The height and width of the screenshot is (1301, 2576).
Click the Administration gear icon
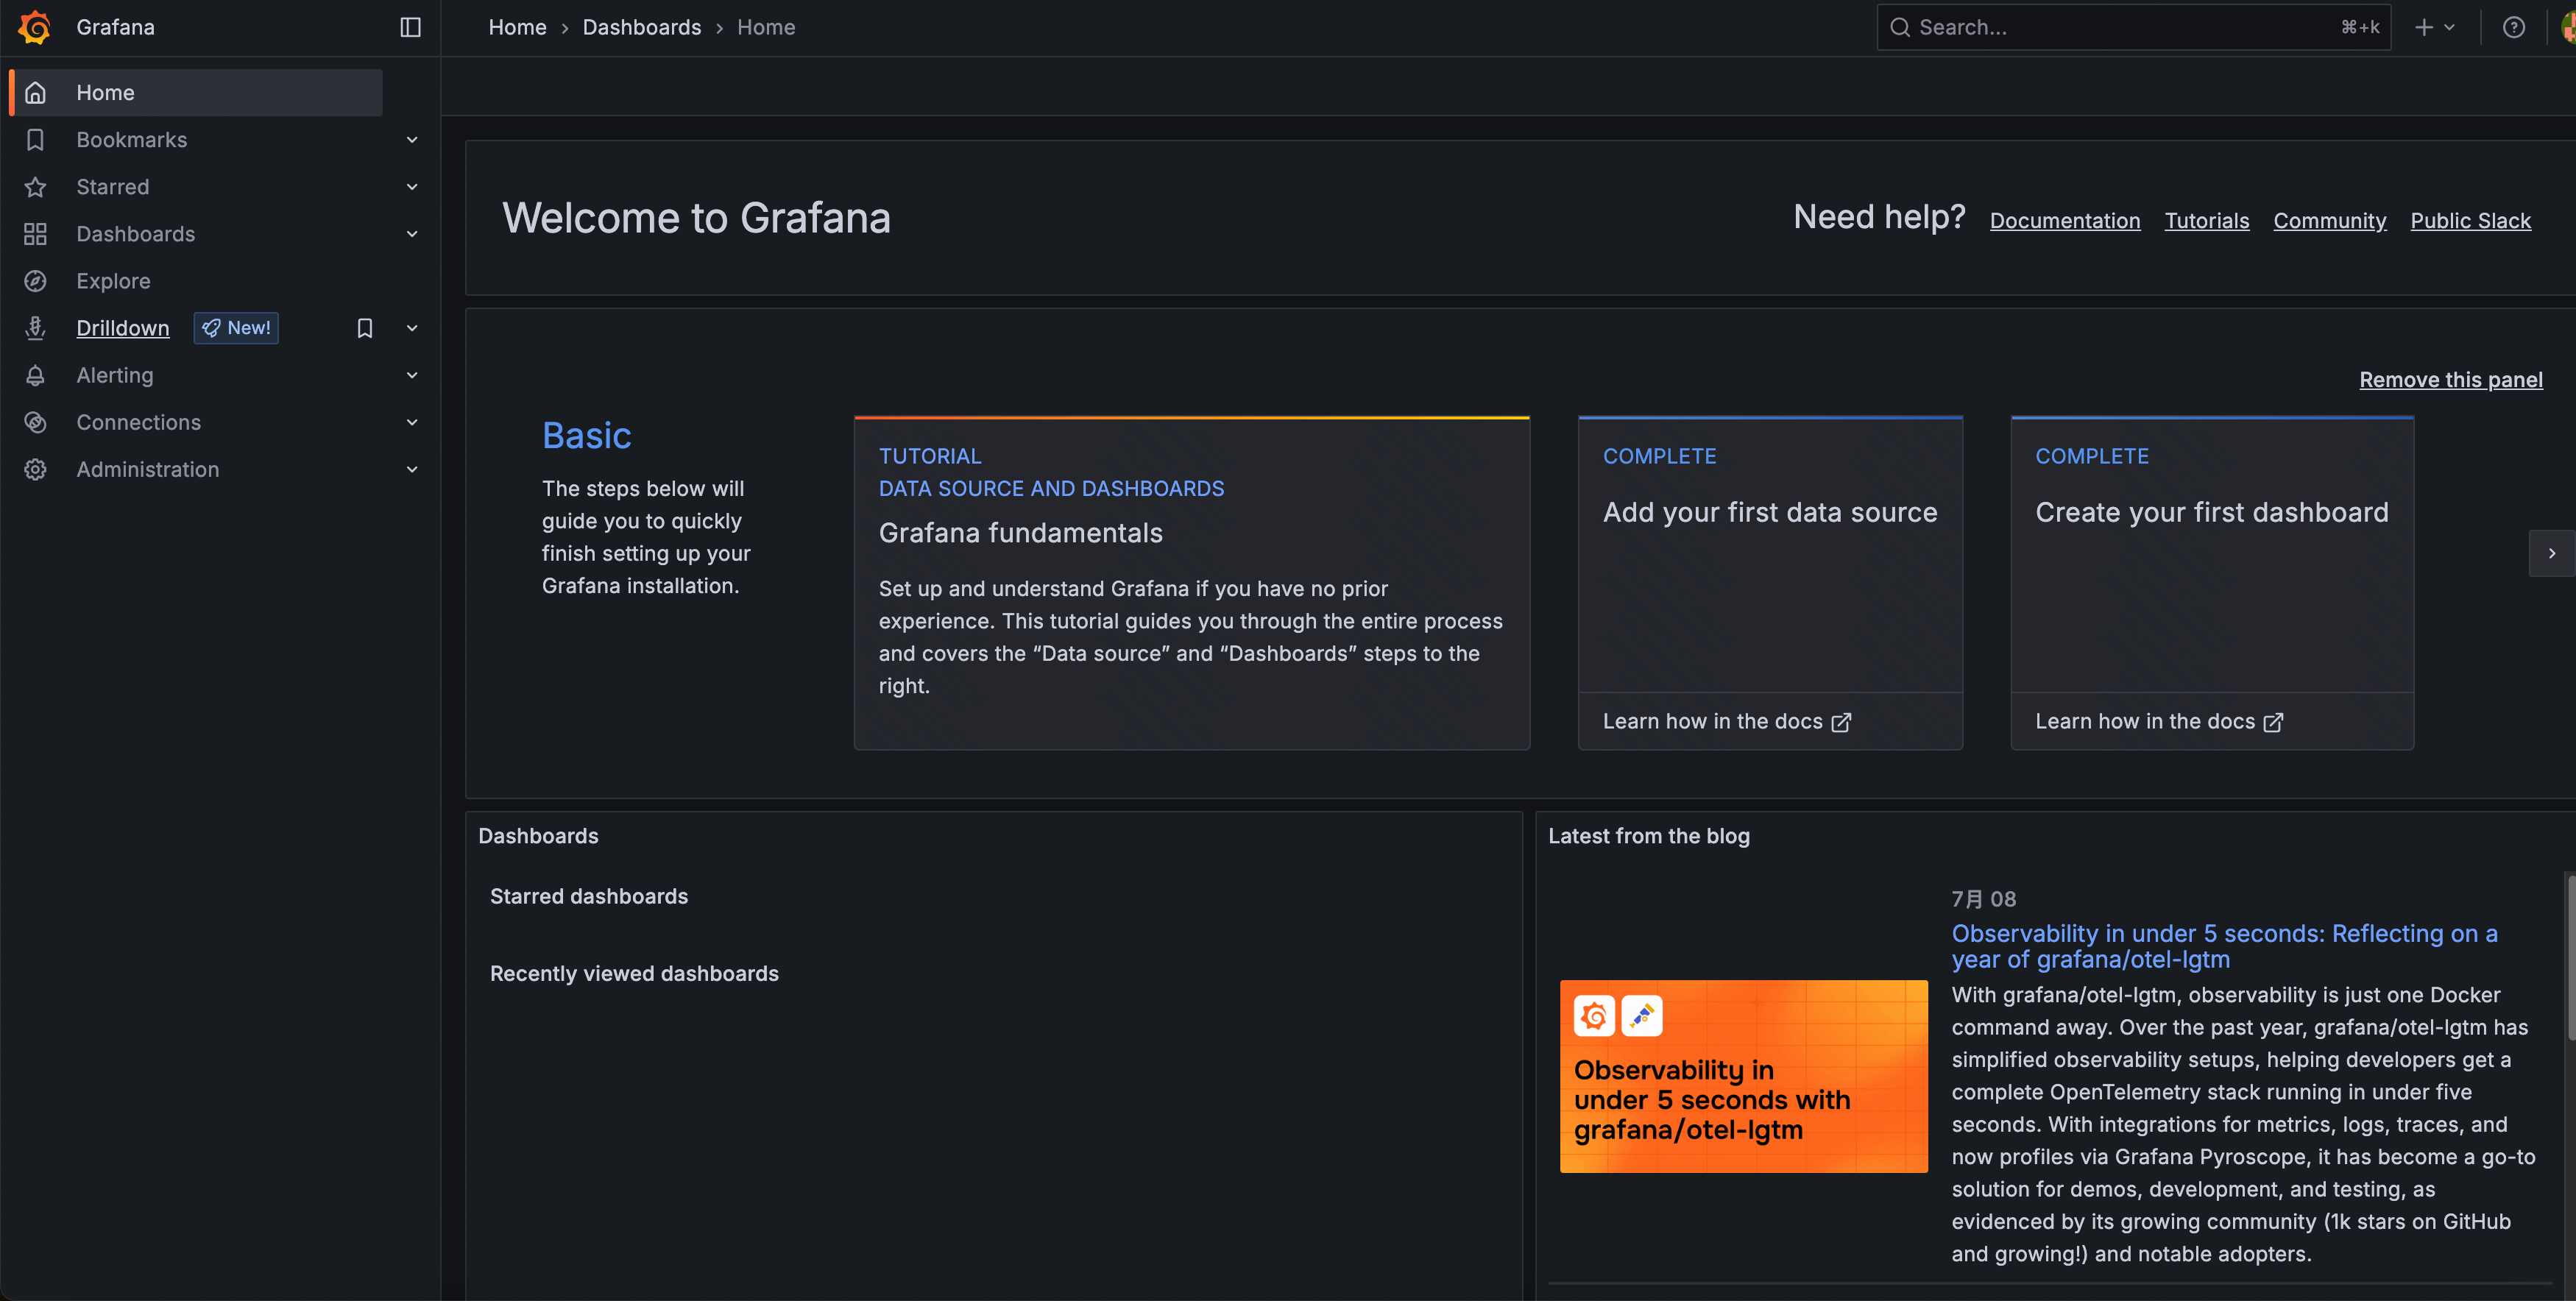coord(35,469)
